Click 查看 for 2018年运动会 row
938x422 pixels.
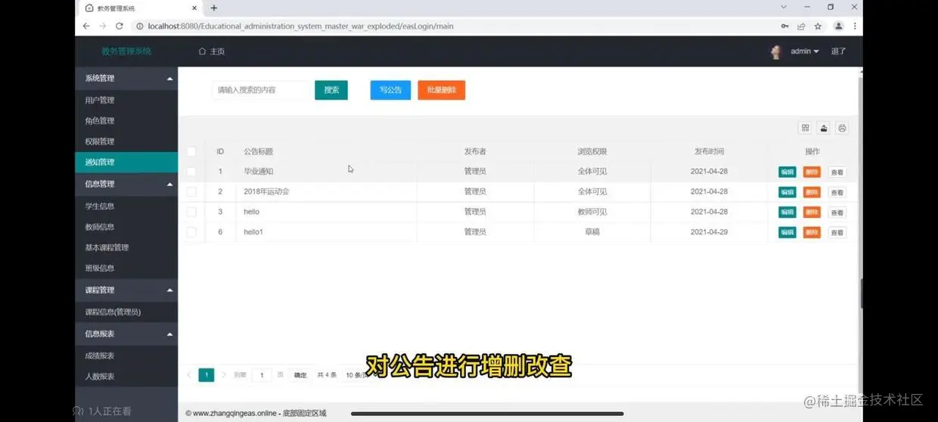click(x=837, y=192)
